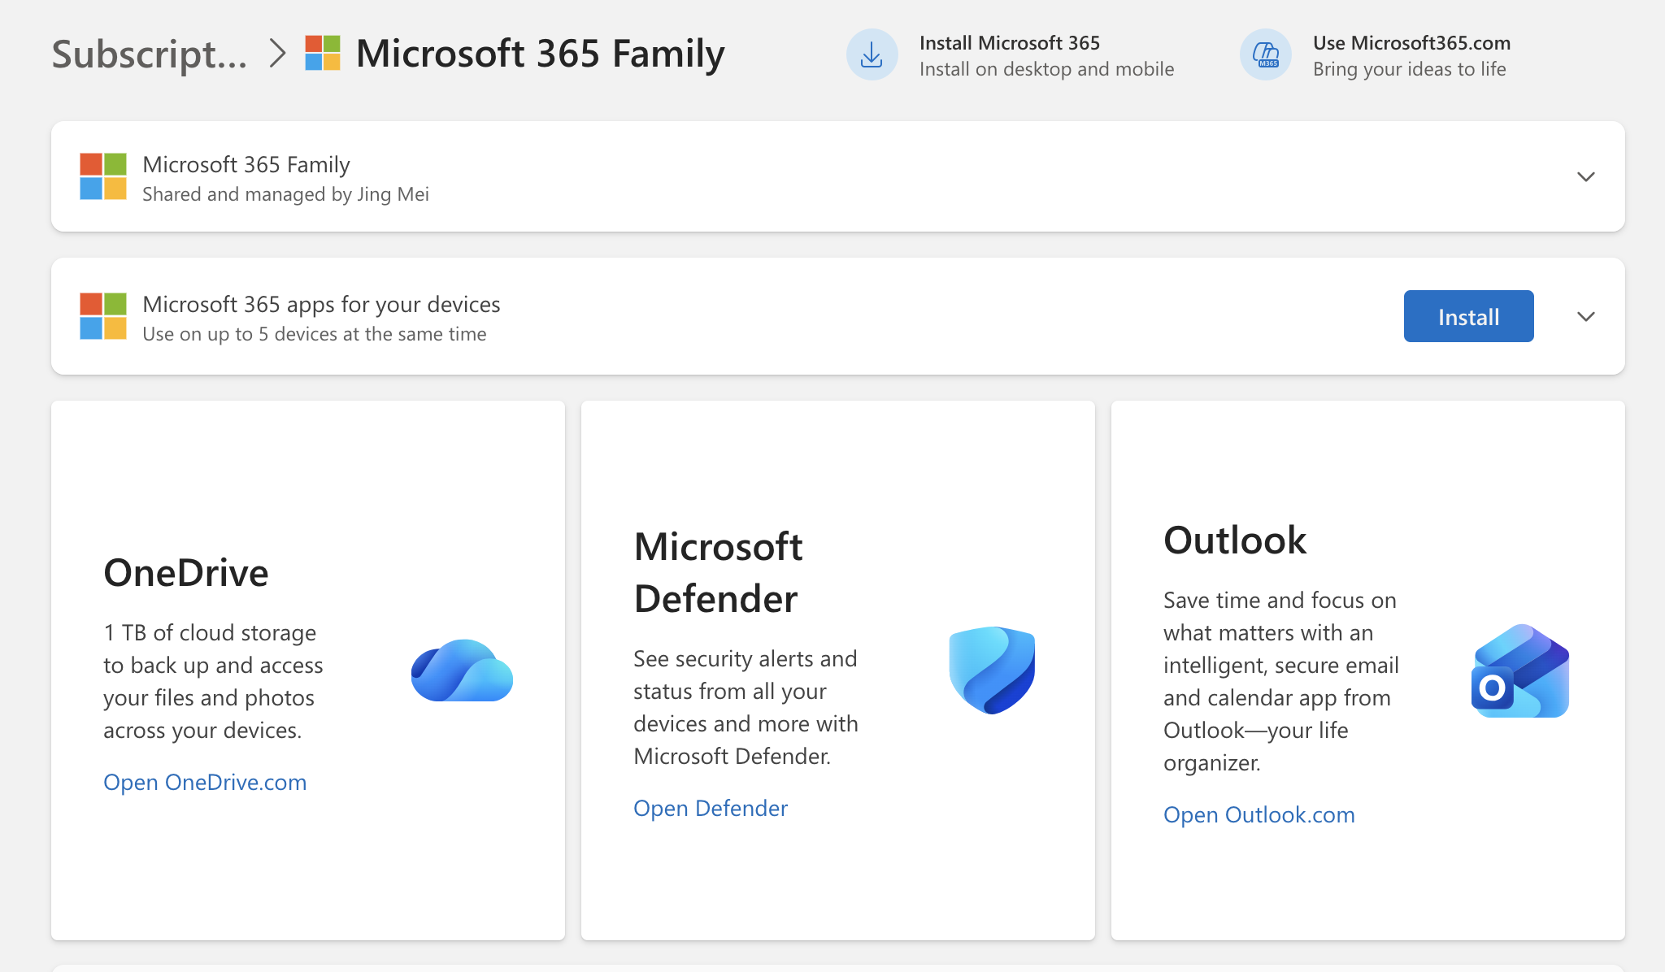Go back to the Subscriptions breadcrumb
The height and width of the screenshot is (972, 1665).
[150, 54]
